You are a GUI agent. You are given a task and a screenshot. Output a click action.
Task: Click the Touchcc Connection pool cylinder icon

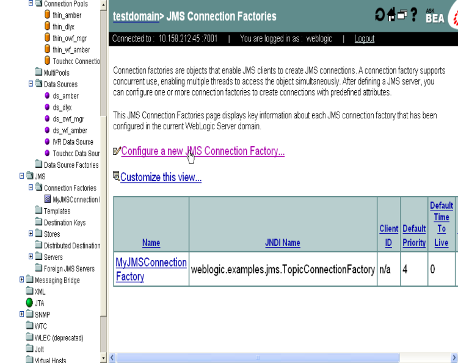[x=47, y=60]
